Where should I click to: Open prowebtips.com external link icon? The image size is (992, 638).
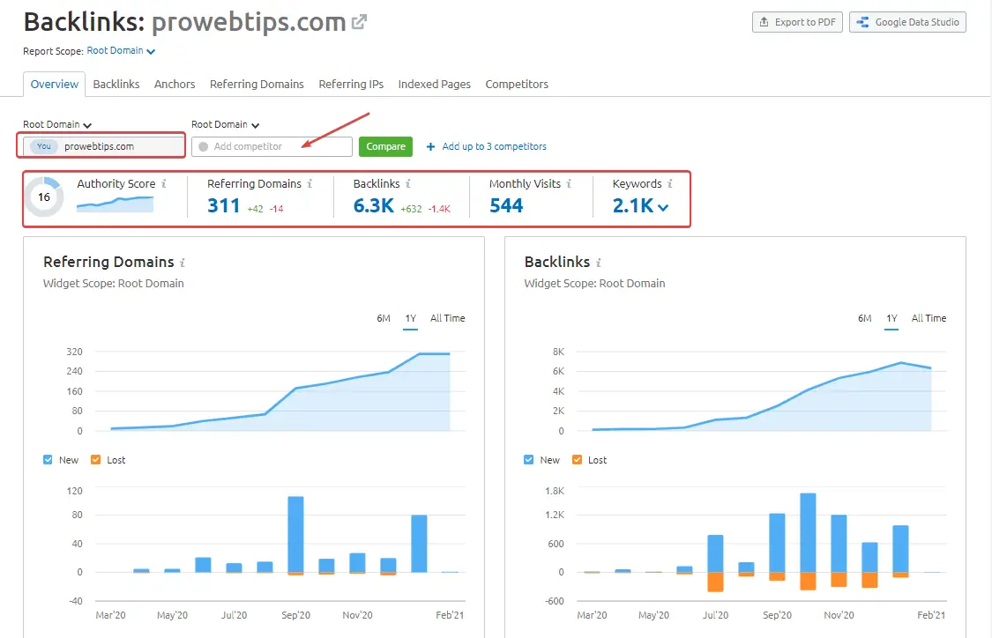pos(360,22)
